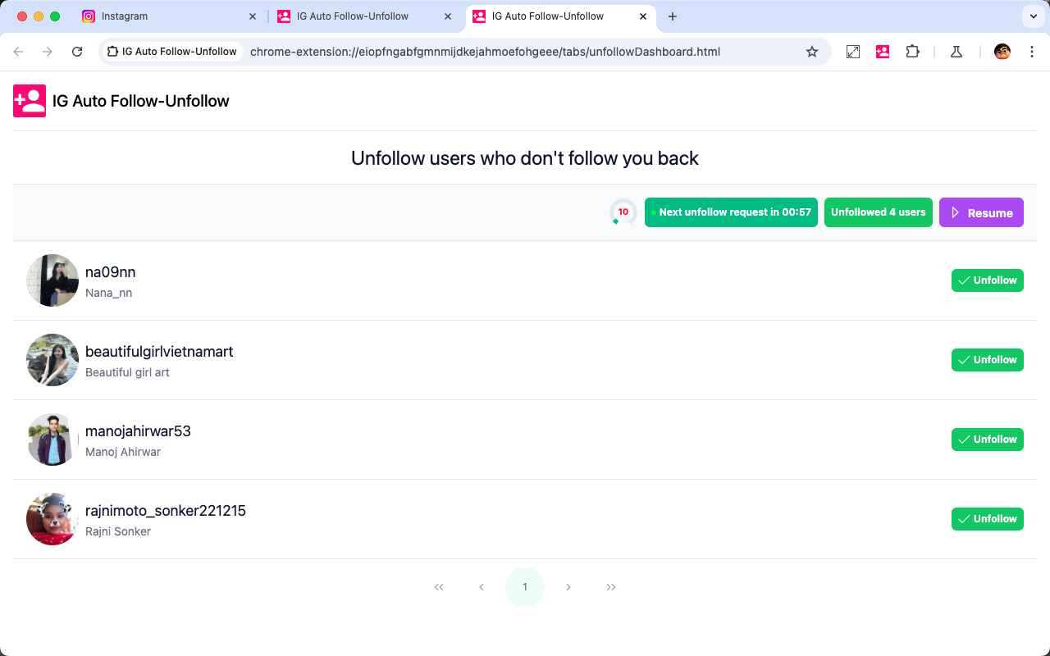1050x656 pixels.
Task: Click the circular counter badge showing 10
Action: (x=623, y=212)
